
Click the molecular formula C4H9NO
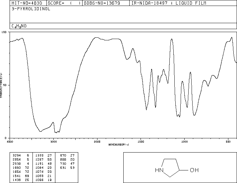tap(19, 26)
